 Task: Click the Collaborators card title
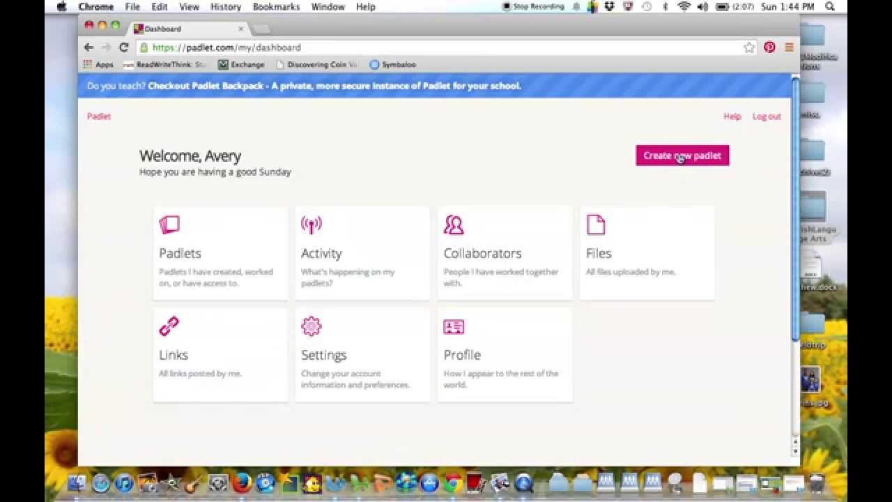(x=482, y=253)
